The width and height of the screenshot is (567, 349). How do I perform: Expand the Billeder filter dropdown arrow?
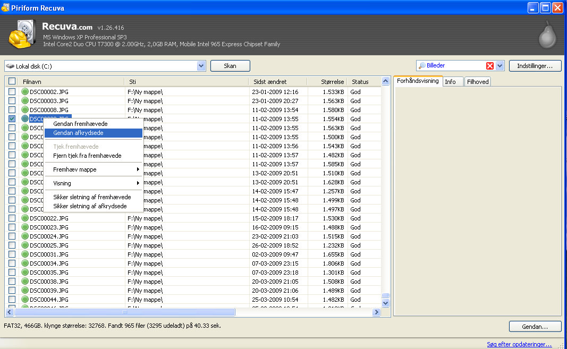(500, 66)
